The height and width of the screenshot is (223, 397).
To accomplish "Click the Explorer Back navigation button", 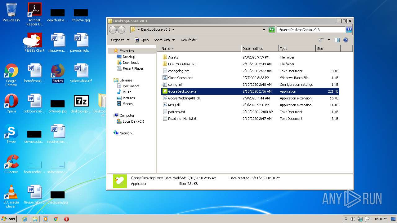I will [113, 30].
